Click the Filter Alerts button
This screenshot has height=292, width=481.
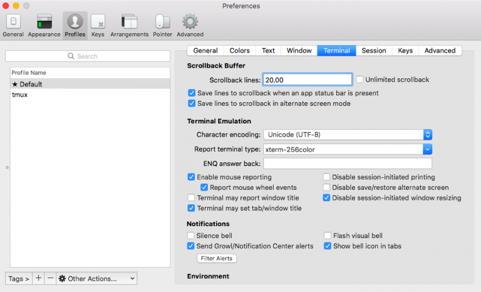pyautogui.click(x=217, y=258)
